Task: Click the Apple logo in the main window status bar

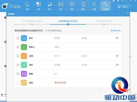Action: coord(2,95)
